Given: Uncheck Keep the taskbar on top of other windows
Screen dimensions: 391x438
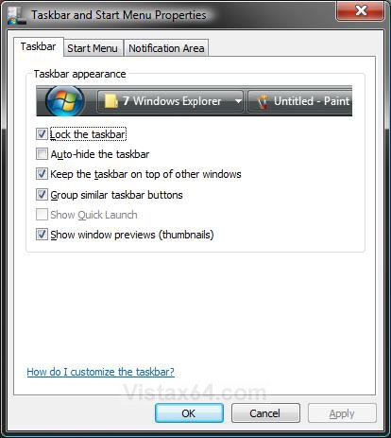Looking at the screenshot, I should click(42, 174).
